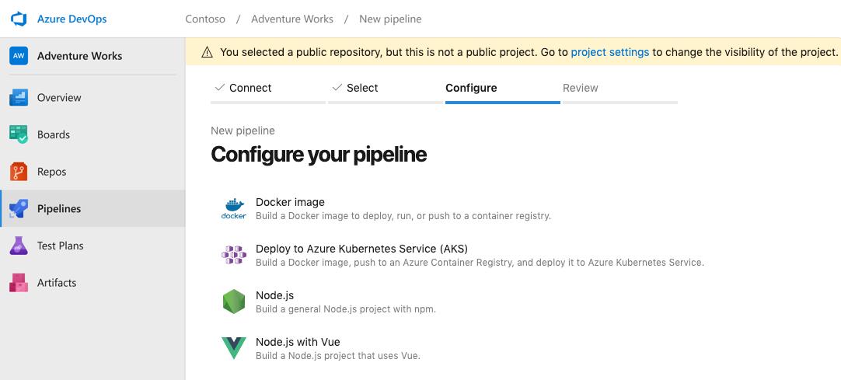Click the 'Configure your pipeline' heading
This screenshot has width=841, height=380.
click(x=319, y=155)
